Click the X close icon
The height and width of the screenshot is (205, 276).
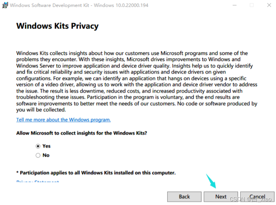coord(269,5)
